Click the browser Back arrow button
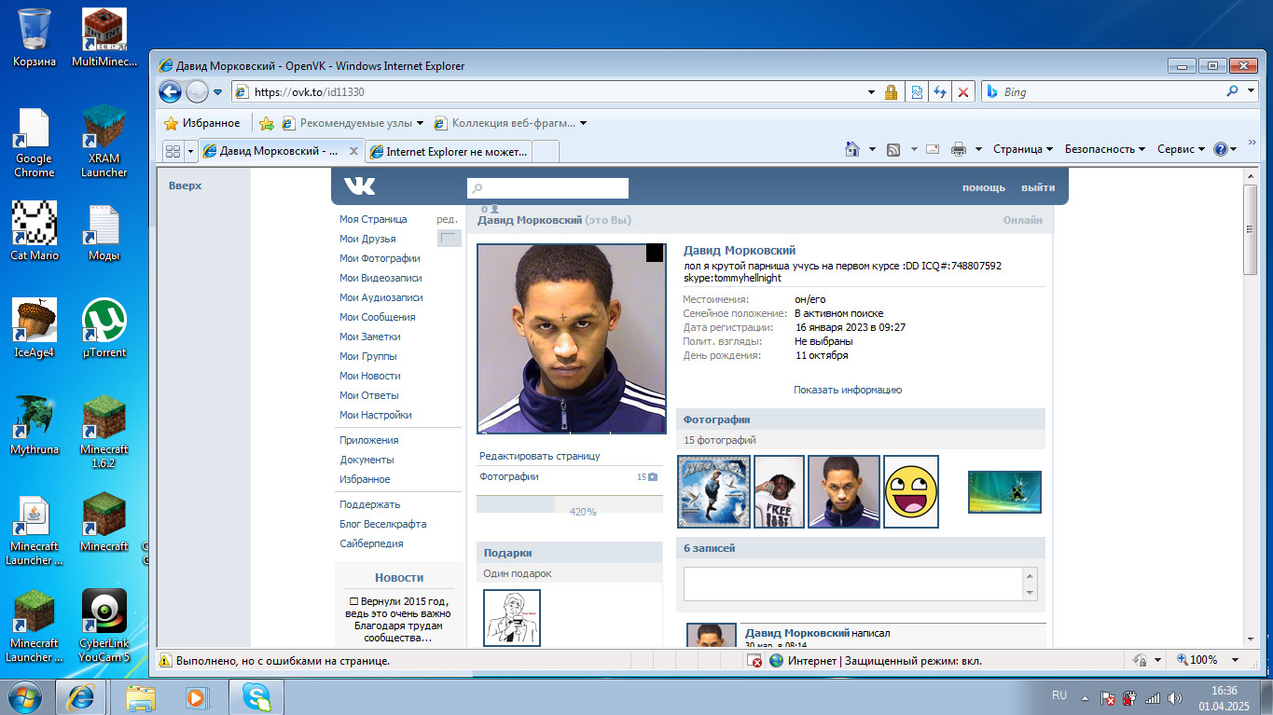 coord(170,91)
